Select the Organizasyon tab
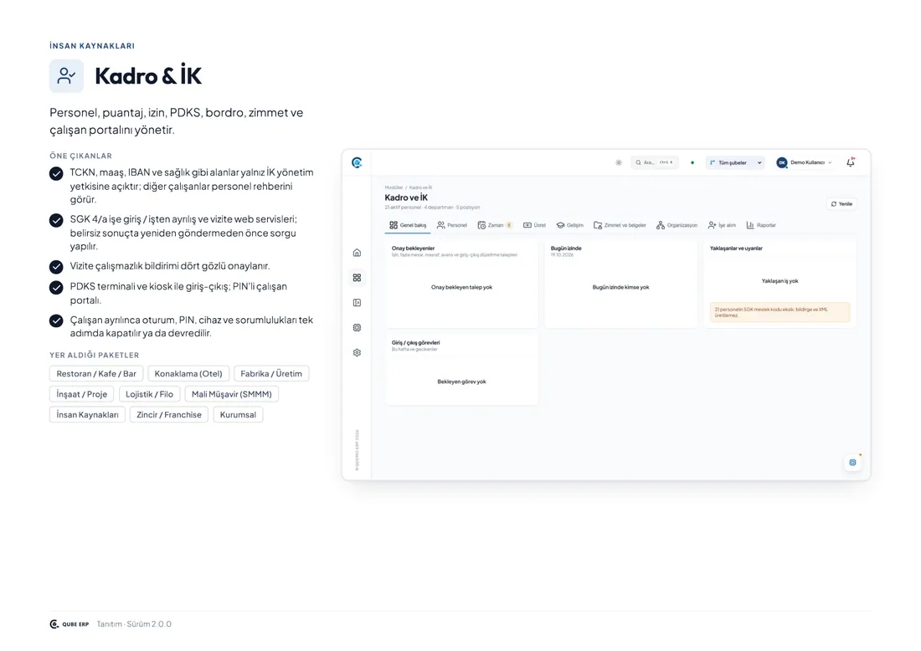 click(677, 225)
